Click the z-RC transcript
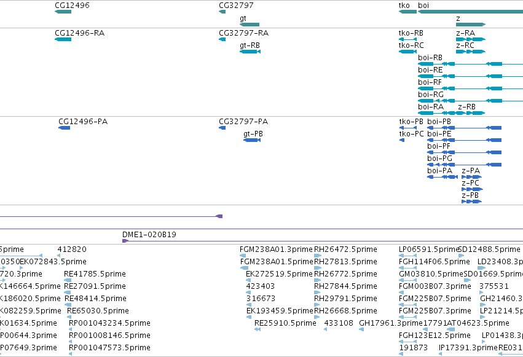 [x=471, y=52]
